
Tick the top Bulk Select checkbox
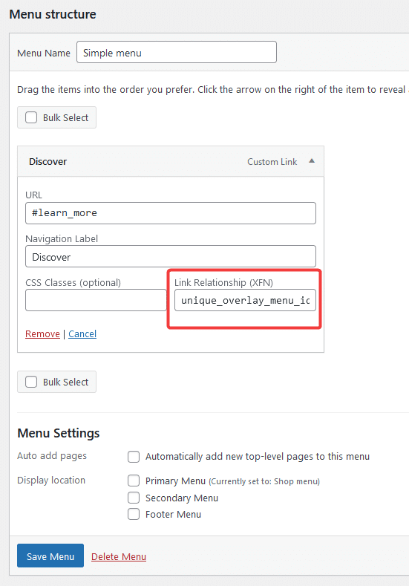coord(31,117)
